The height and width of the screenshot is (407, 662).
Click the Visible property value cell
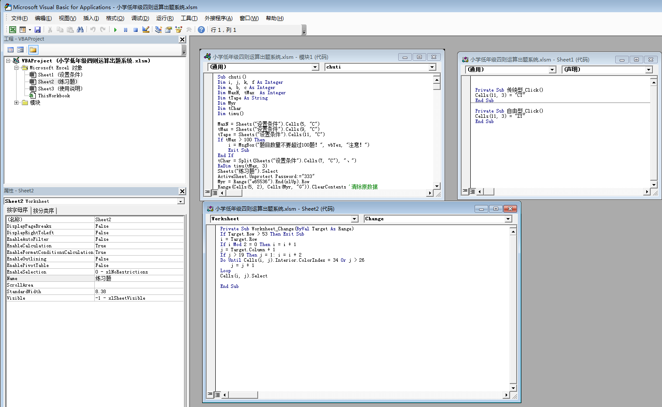[139, 298]
